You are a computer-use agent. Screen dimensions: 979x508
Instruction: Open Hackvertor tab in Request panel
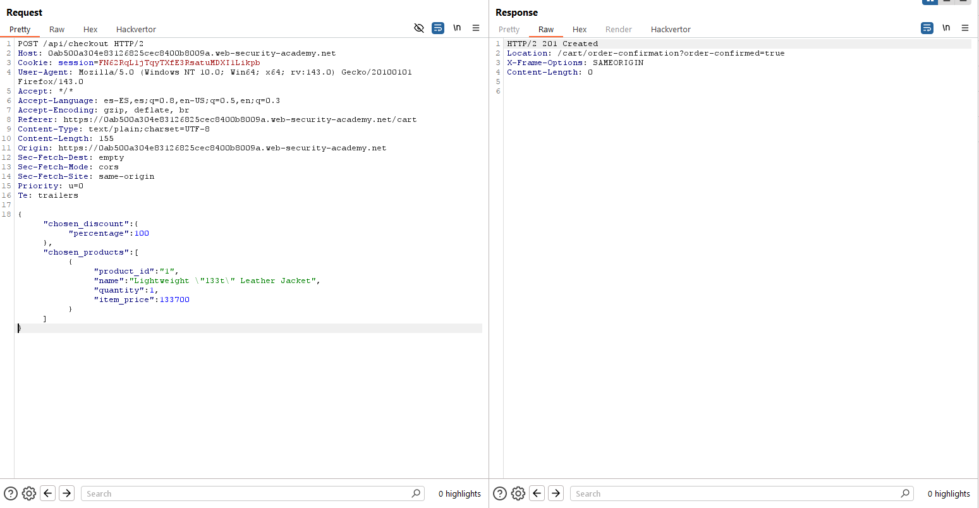136,29
